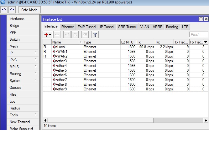Sort by the Name column header
Screen dimensions: 209x147
click(x=67, y=42)
